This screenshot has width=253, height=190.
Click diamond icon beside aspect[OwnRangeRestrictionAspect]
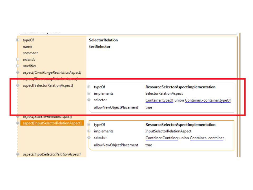pos(18,72)
